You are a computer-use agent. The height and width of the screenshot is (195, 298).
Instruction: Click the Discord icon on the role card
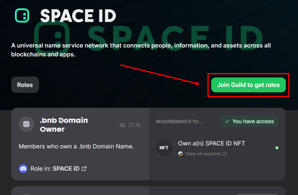pyautogui.click(x=23, y=168)
